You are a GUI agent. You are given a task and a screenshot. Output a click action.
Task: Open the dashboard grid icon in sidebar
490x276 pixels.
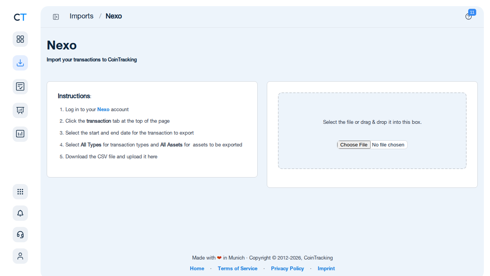(20, 39)
